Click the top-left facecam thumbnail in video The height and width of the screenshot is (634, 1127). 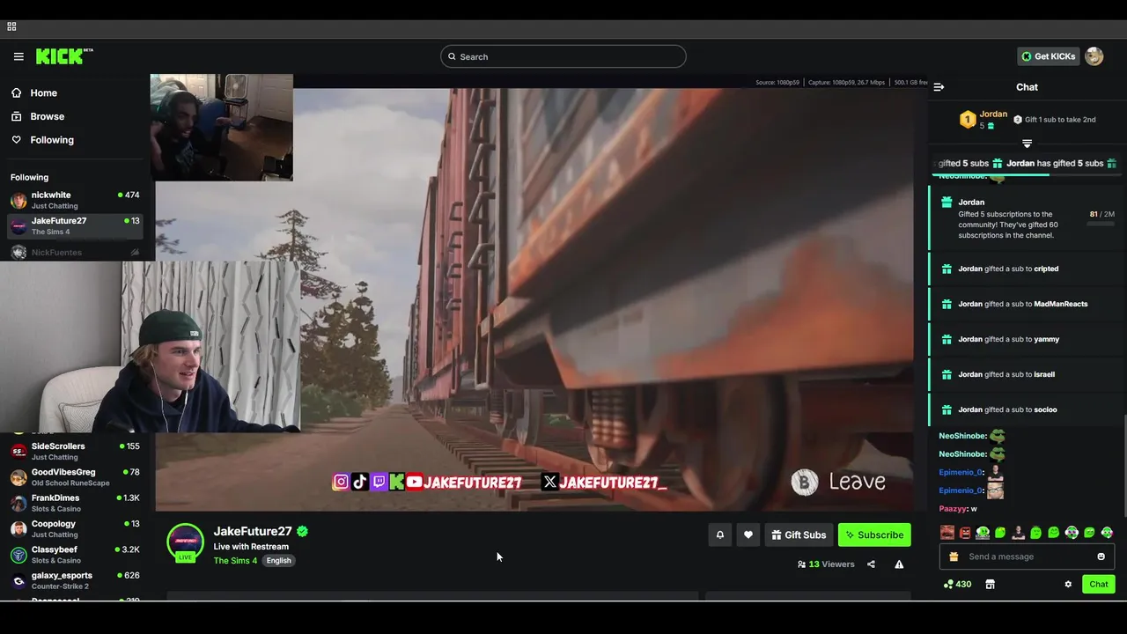(222, 128)
